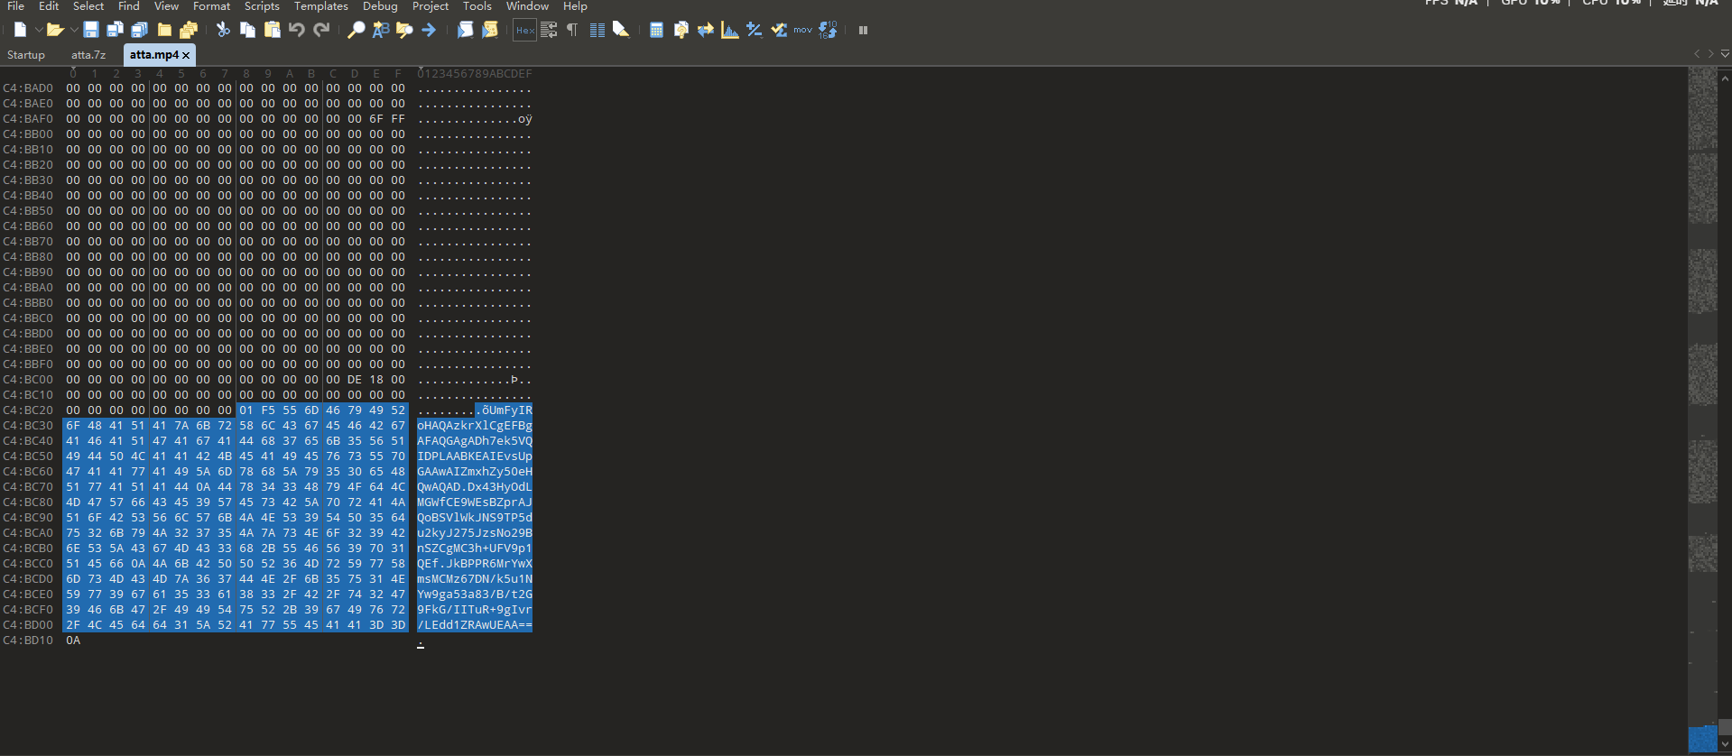The height and width of the screenshot is (756, 1732).
Task: Open the Tools menu
Action: (x=477, y=6)
